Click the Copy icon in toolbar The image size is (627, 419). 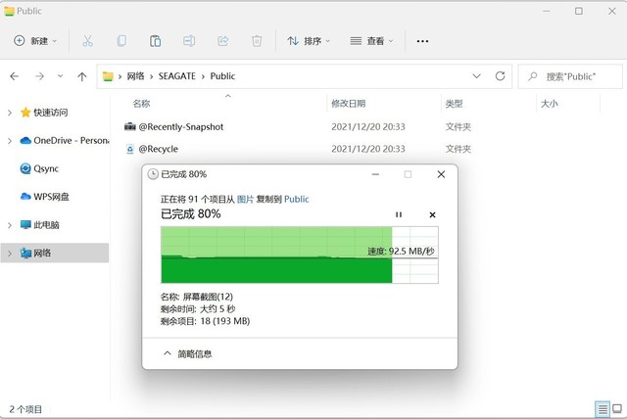click(121, 41)
